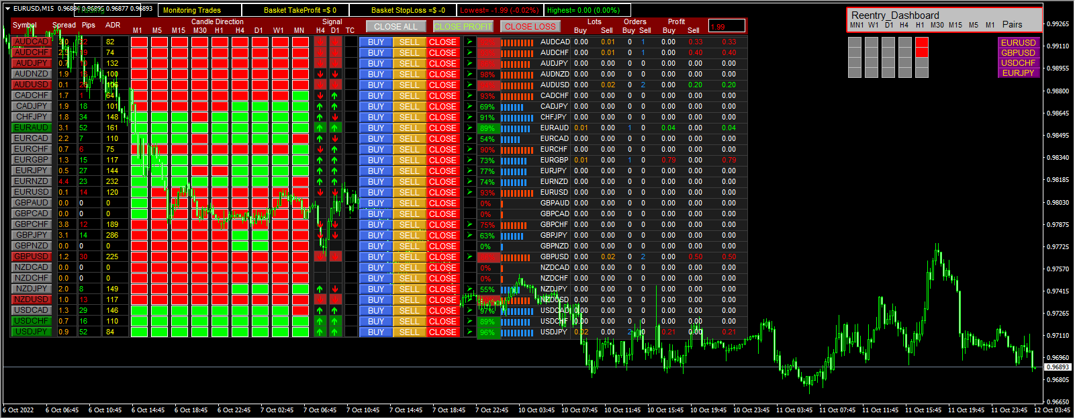The height and width of the screenshot is (419, 1075).
Task: Click the D1 red down-arrow signal for EURCAD
Action: [x=335, y=138]
